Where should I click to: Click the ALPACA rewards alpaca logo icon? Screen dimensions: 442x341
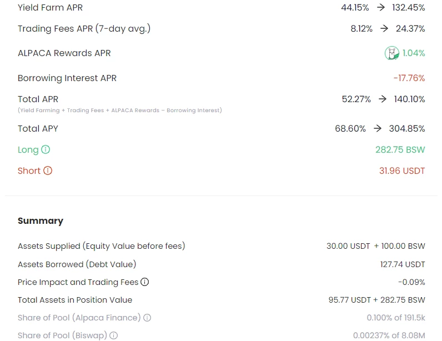pos(392,53)
